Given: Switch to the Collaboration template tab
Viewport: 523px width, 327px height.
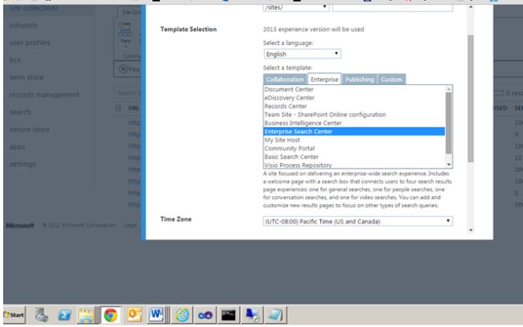Looking at the screenshot, I should pos(285,80).
